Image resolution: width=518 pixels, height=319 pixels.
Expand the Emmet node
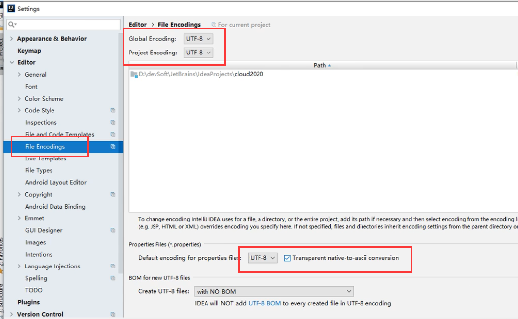(x=19, y=218)
